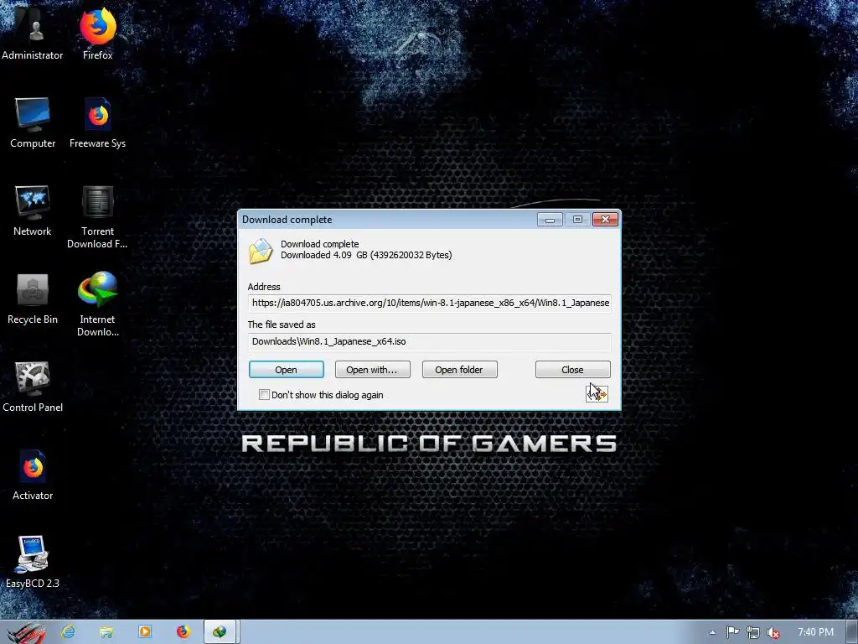Click the 7:40 PM taskbar clock
The width and height of the screenshot is (858, 644).
(815, 632)
